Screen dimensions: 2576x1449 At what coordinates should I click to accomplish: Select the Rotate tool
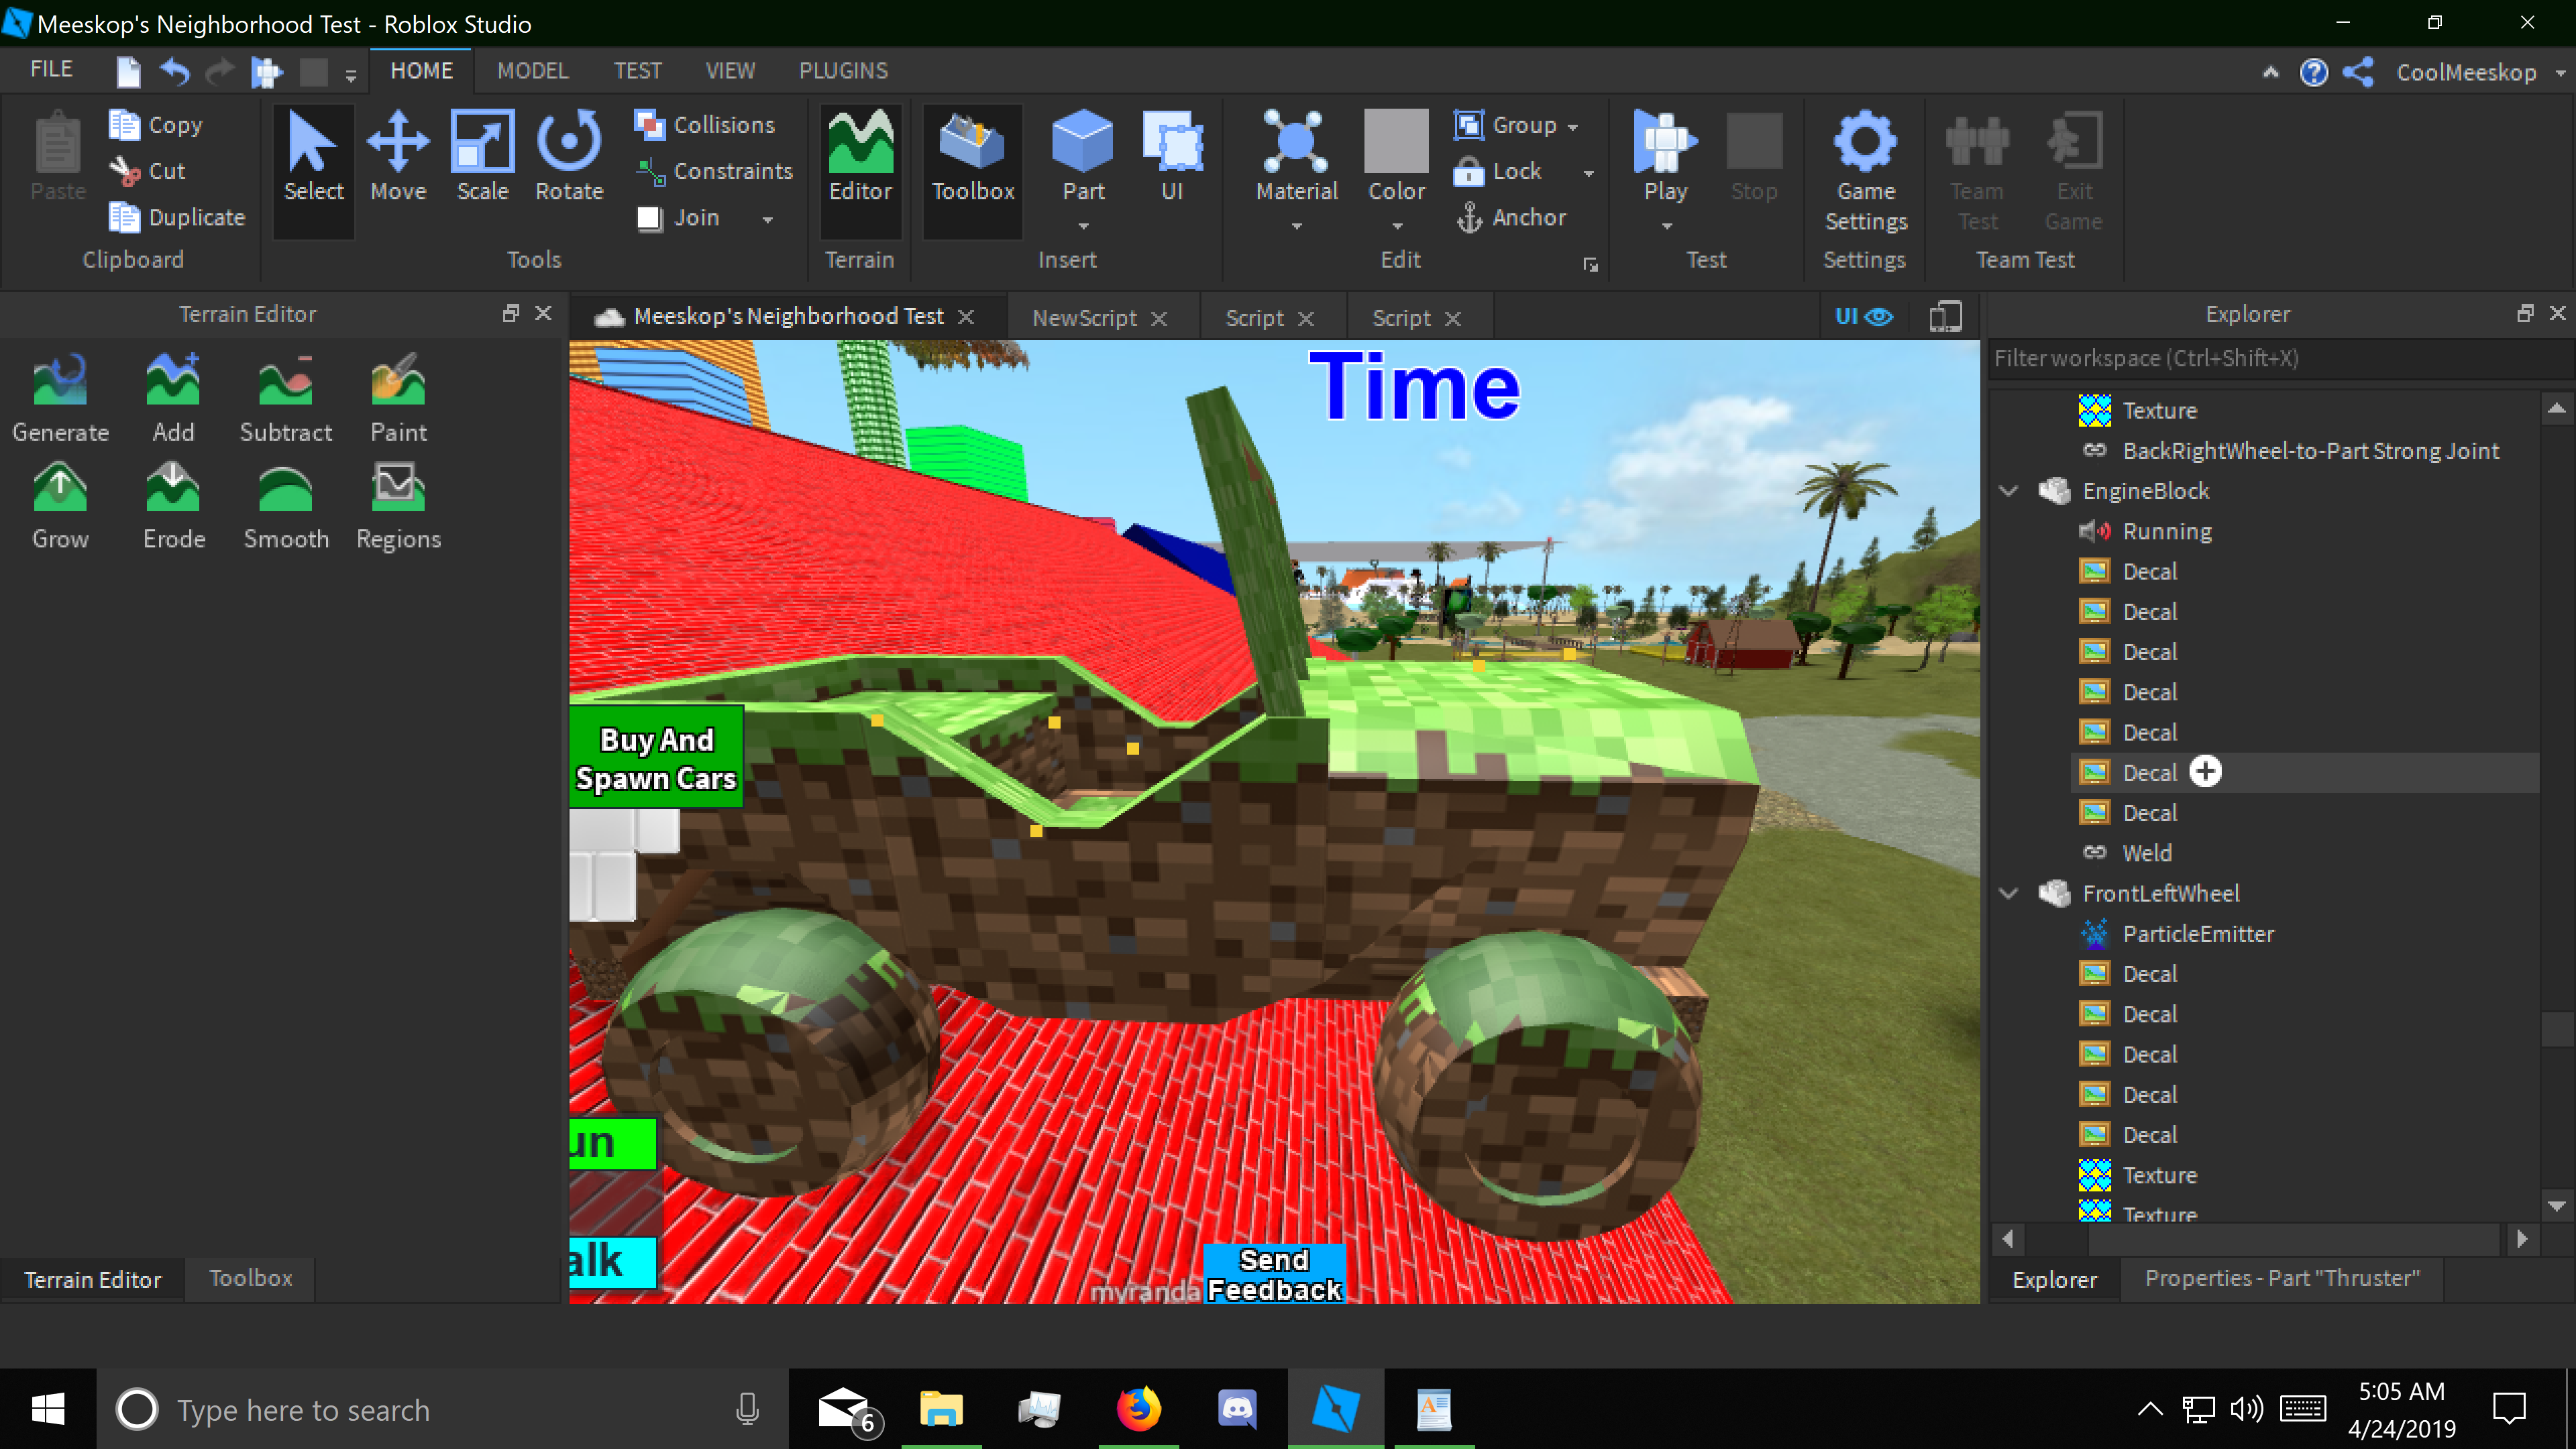tap(569, 156)
